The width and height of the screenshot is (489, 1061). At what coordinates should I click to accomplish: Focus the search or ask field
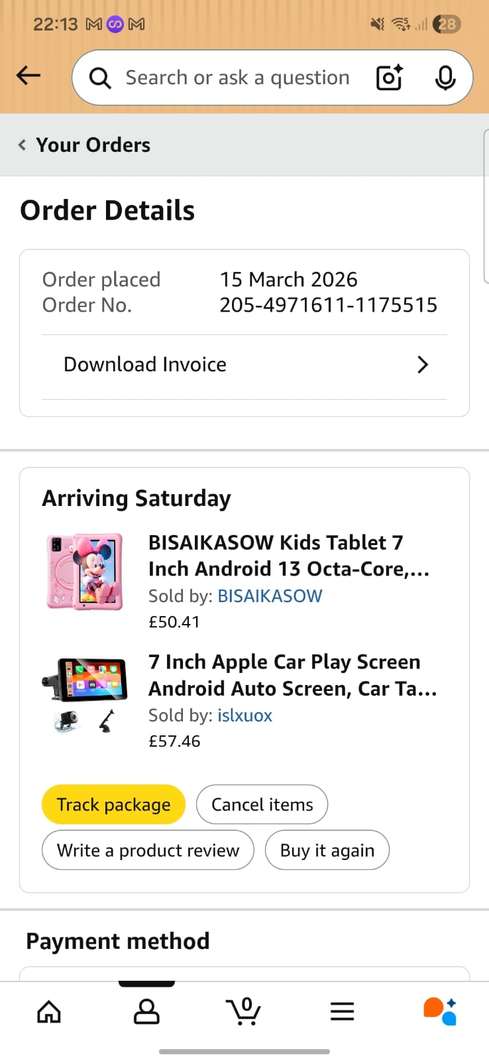coord(237,78)
